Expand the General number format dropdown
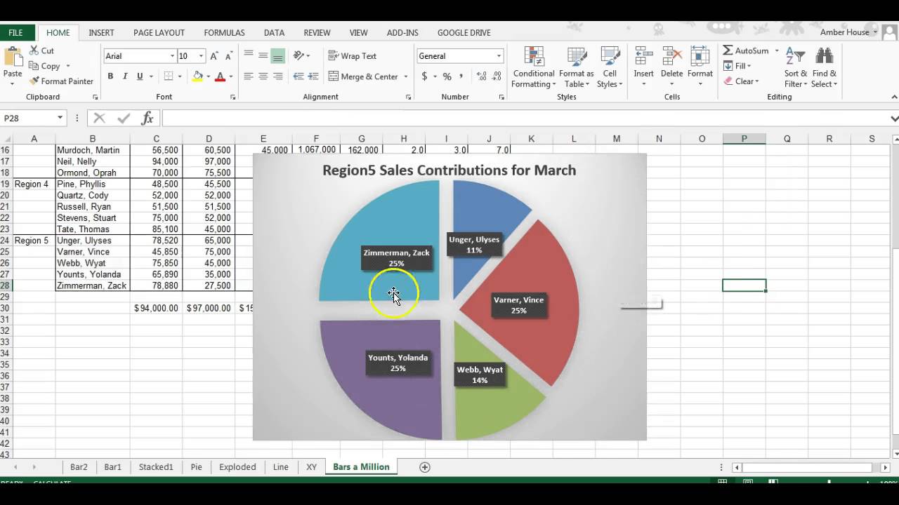This screenshot has height=505, width=899. pos(499,56)
